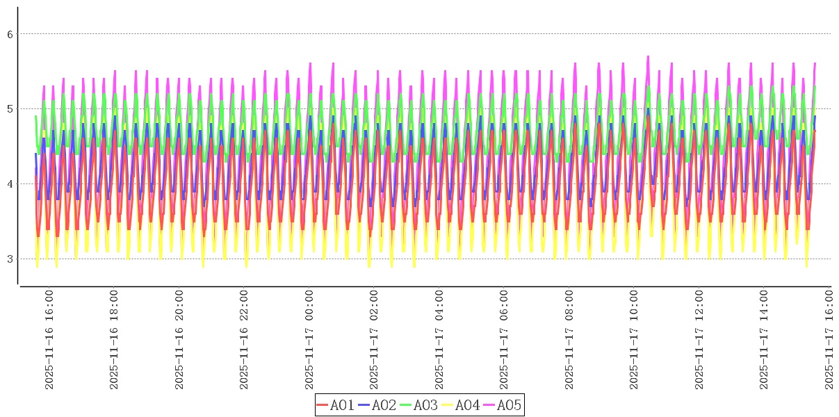Image resolution: width=839 pixels, height=417 pixels.
Task: Select the A04 legend text label
Action: pos(467,405)
